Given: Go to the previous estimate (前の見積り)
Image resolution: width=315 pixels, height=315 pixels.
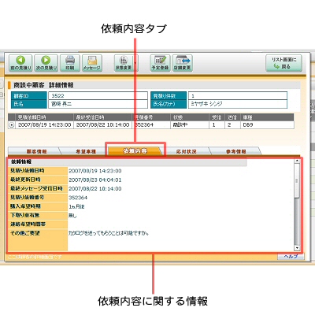Looking at the screenshot, I should 20,63.
